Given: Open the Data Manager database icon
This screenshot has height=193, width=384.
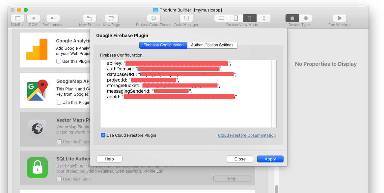Looking at the screenshot, I should coord(186,18).
